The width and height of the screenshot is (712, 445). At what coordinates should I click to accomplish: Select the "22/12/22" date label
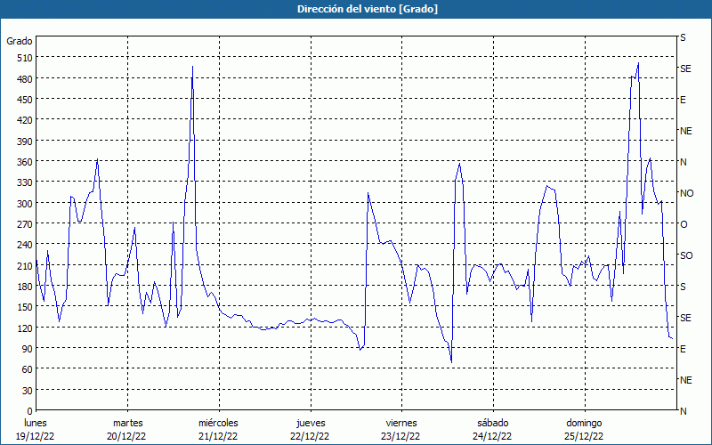point(310,436)
